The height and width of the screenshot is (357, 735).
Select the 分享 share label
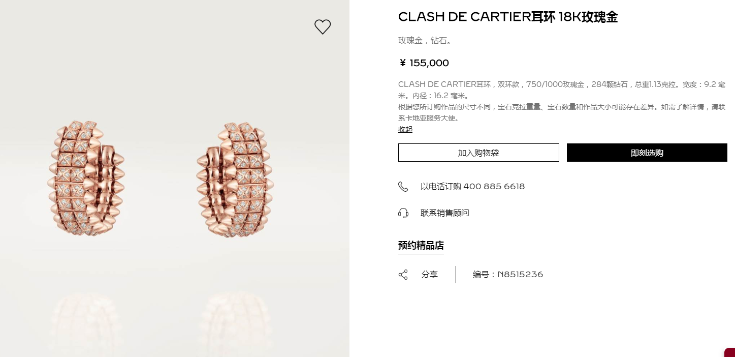(430, 275)
